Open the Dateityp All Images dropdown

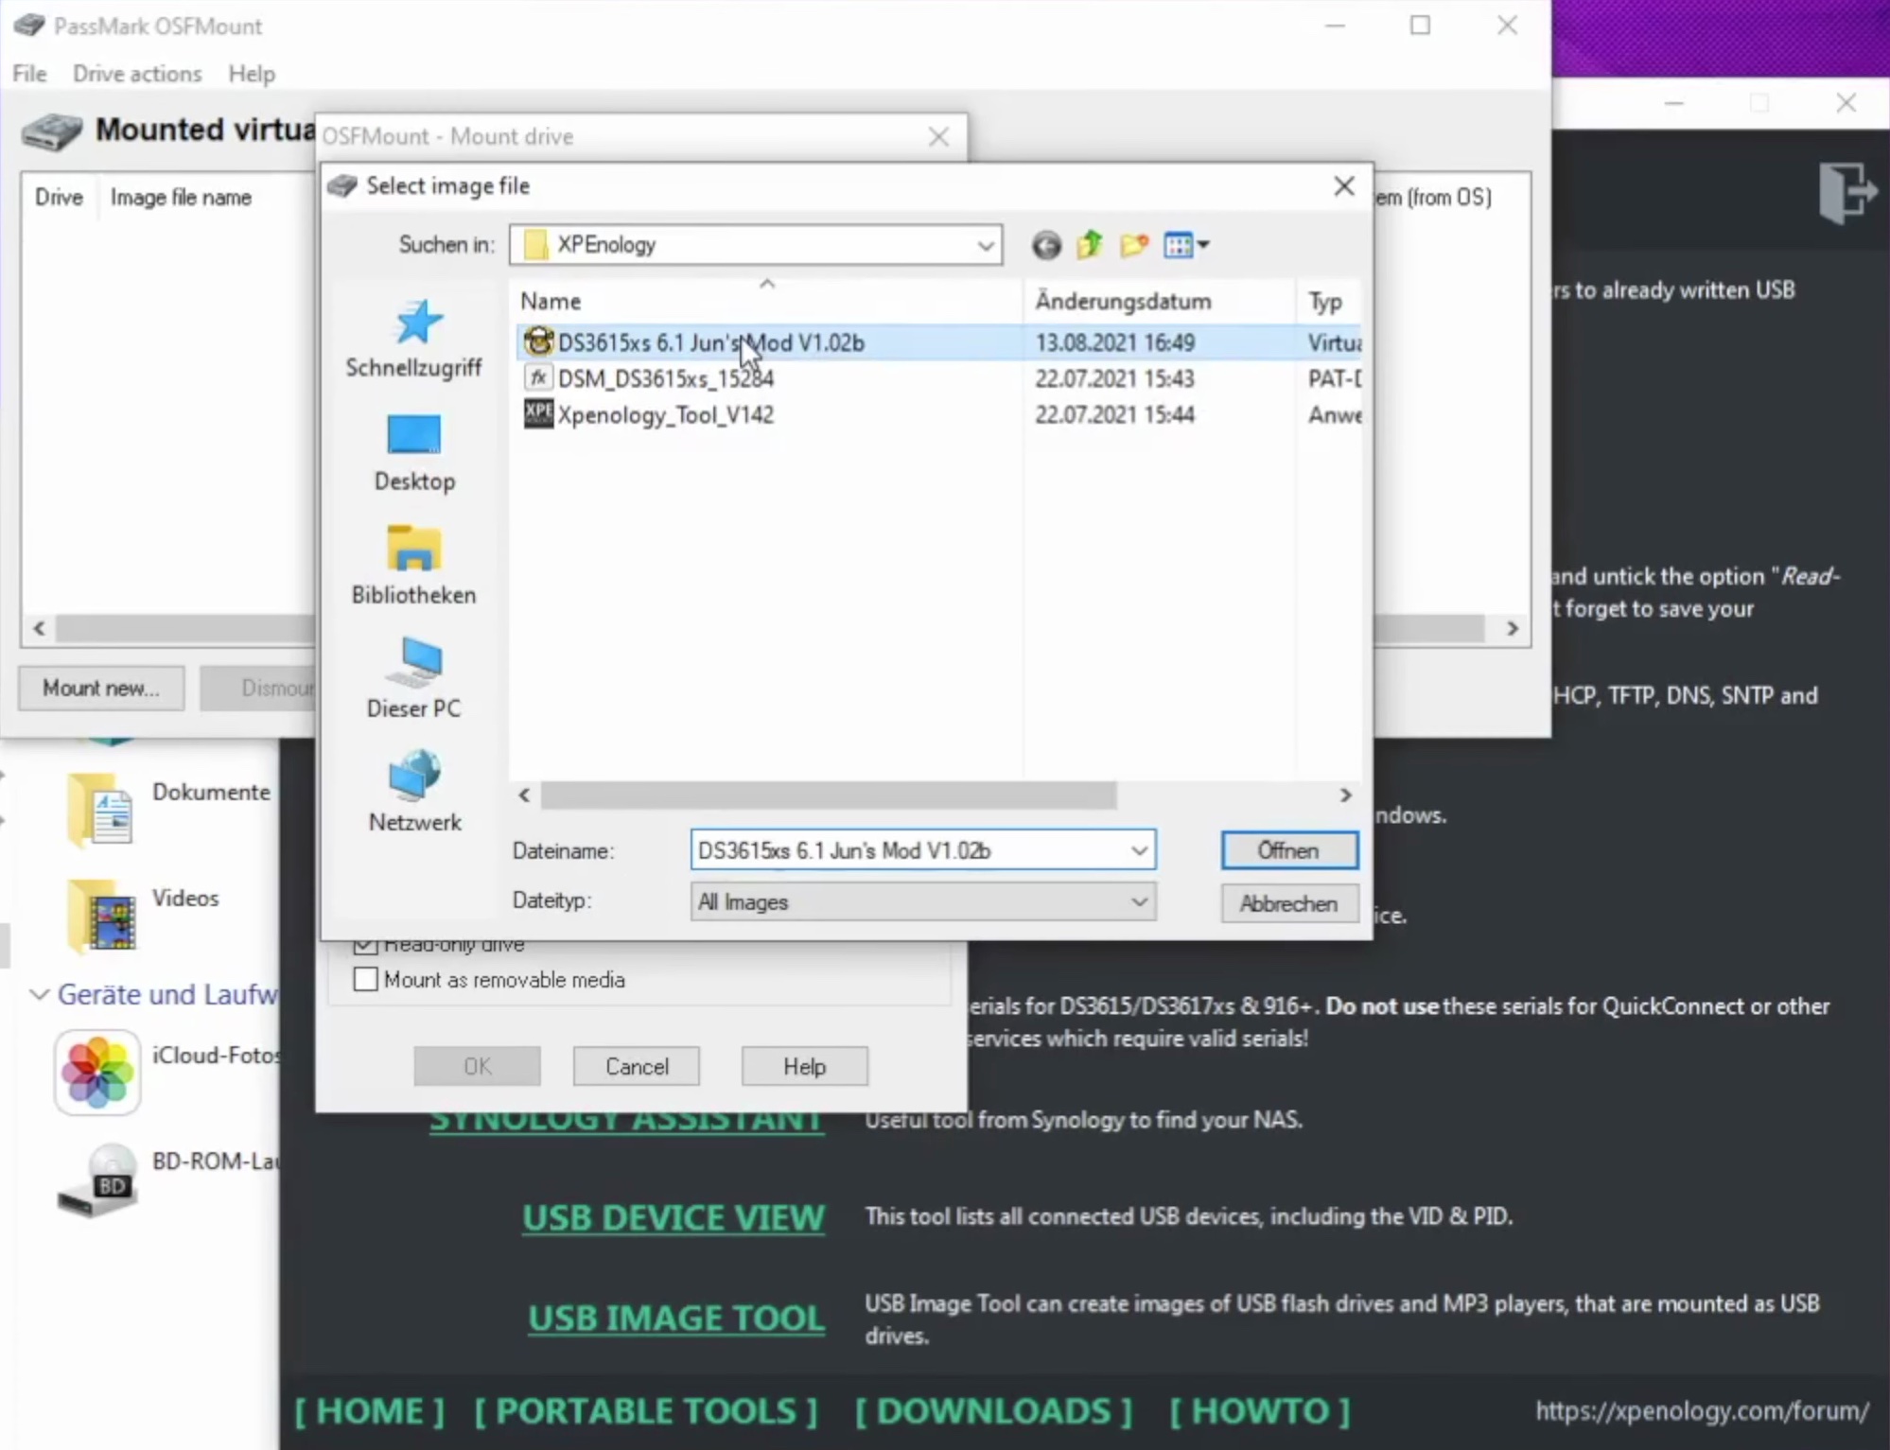pos(1139,902)
